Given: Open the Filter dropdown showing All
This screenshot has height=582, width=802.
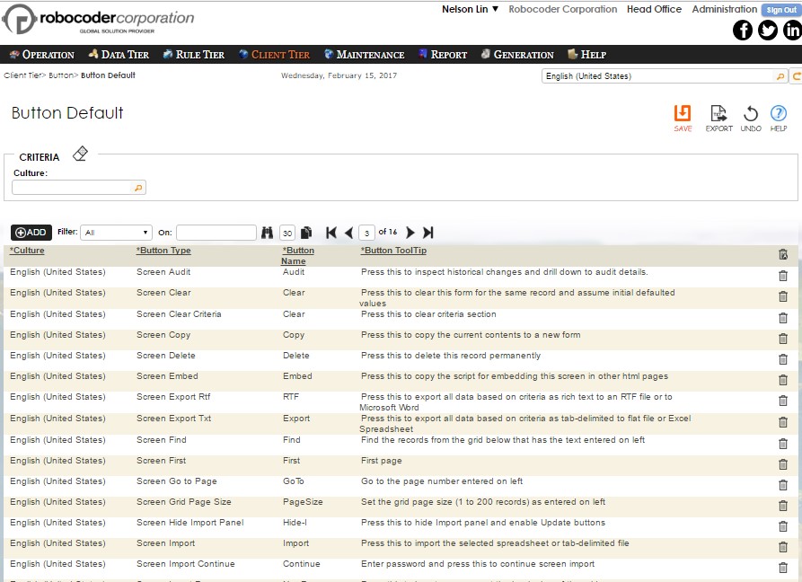Looking at the screenshot, I should [117, 232].
